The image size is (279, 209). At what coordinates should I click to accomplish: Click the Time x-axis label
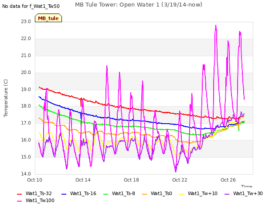[247, 186]
